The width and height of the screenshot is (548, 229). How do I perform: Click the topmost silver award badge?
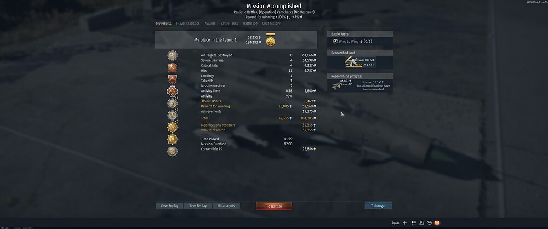172,55
